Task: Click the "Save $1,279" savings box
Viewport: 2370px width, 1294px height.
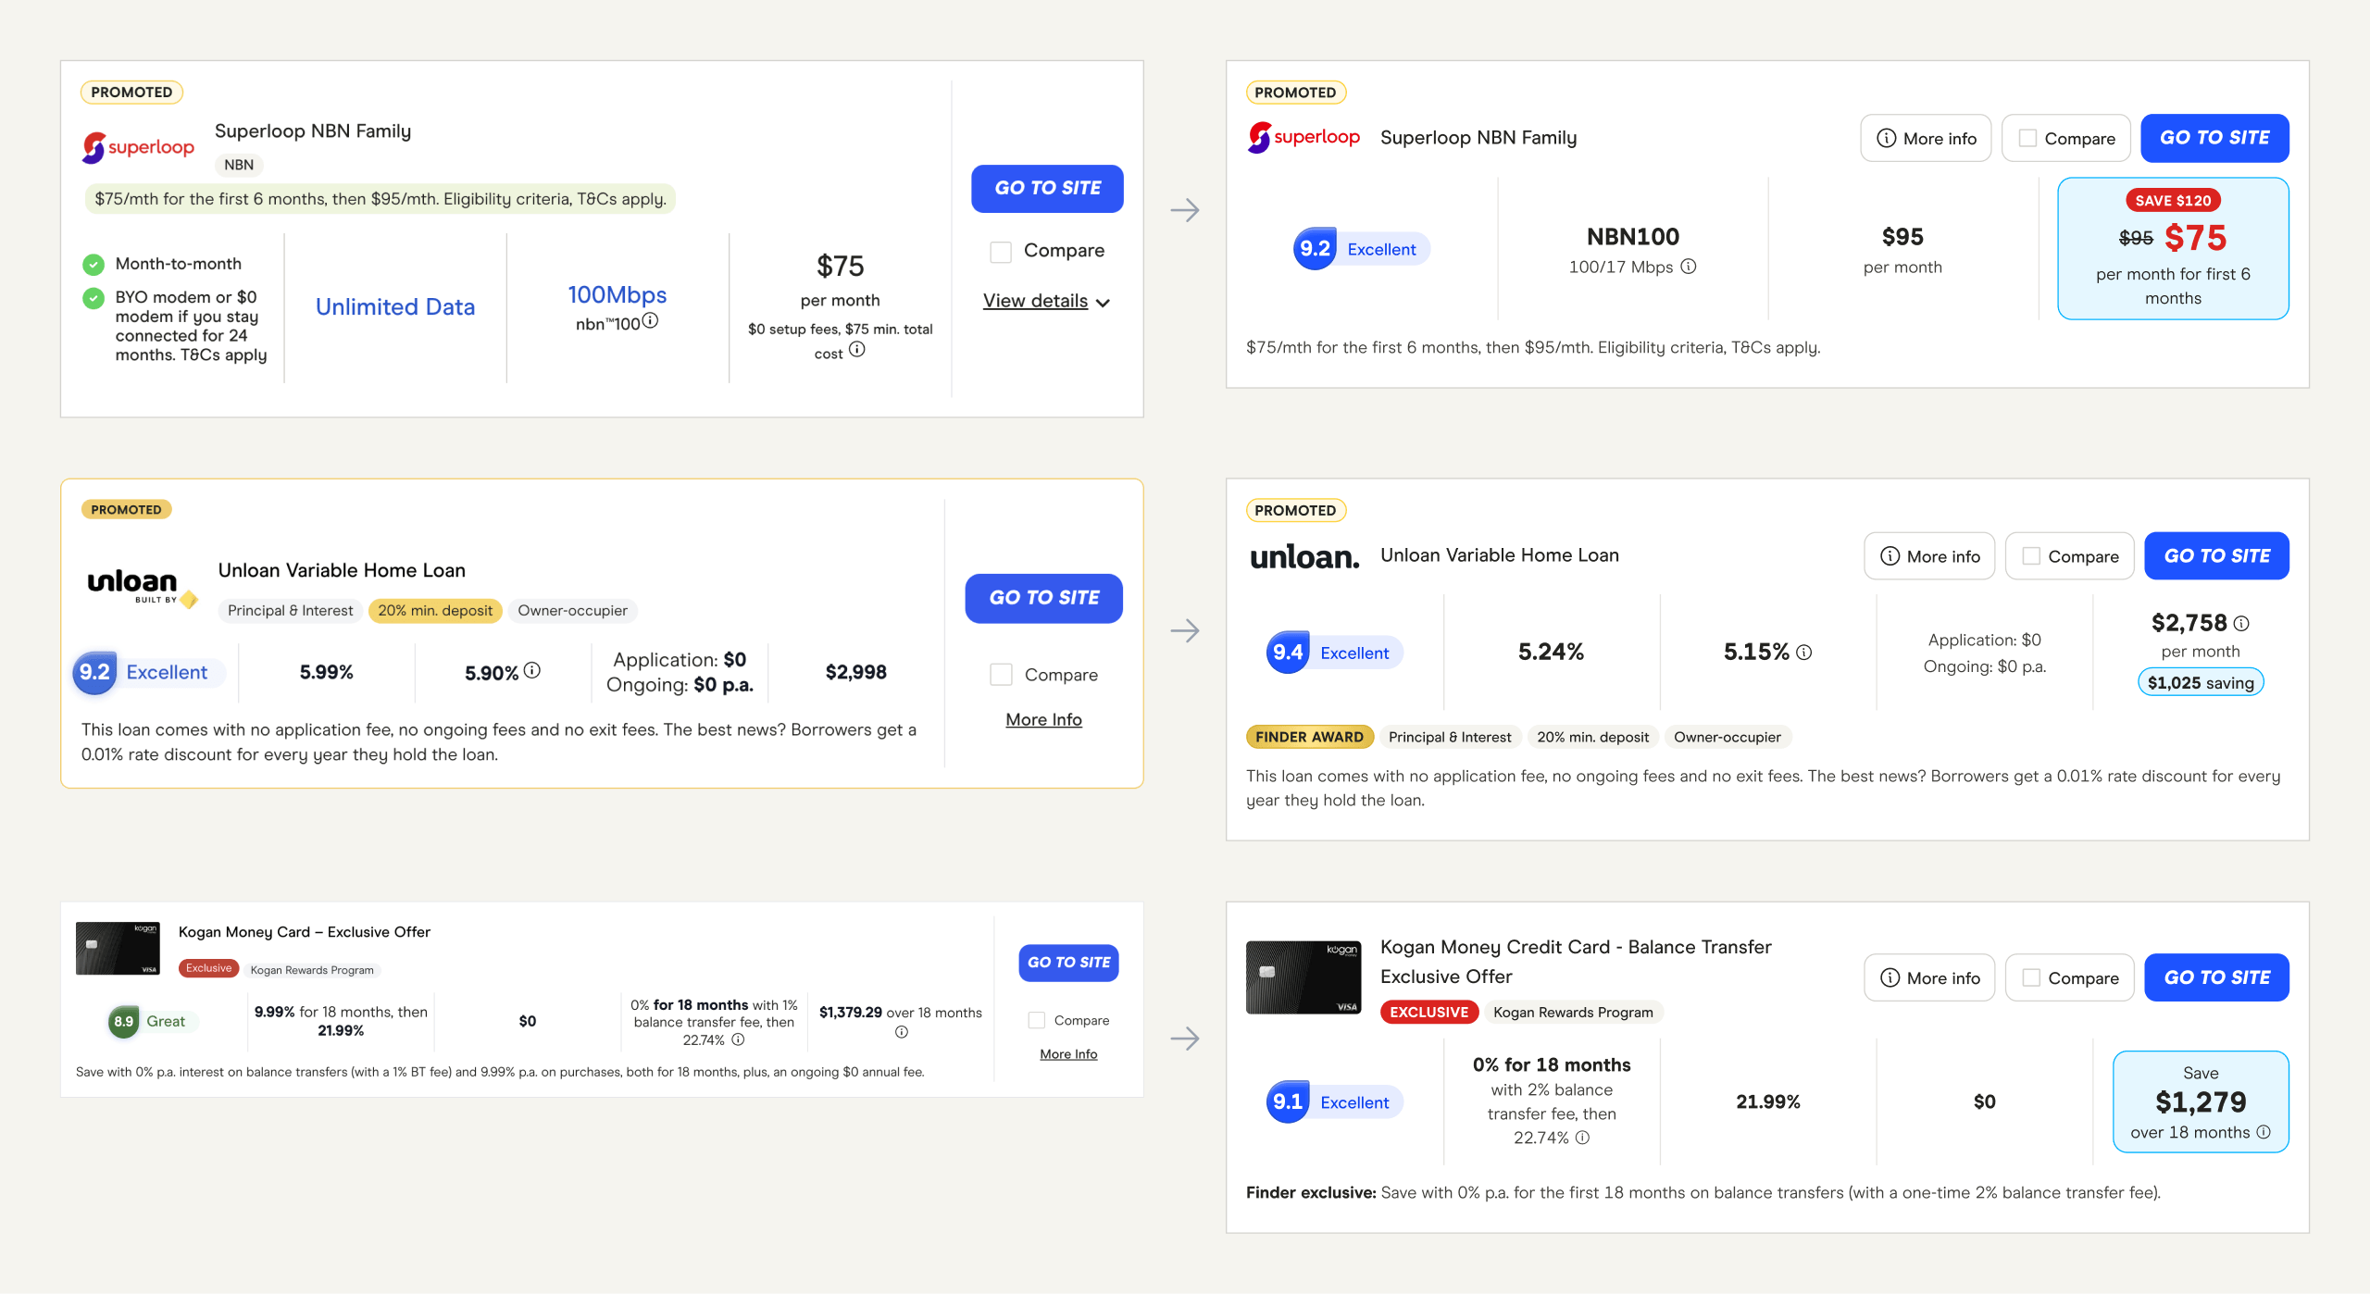Action: point(2201,1101)
